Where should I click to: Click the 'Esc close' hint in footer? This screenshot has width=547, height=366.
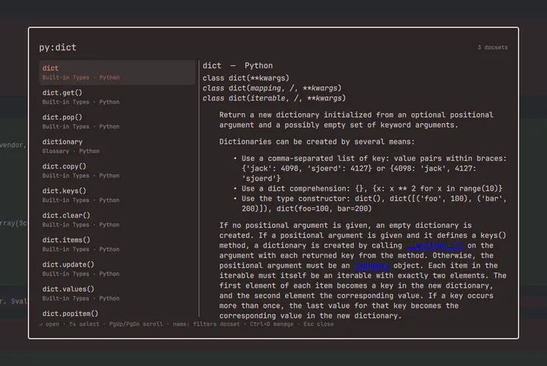318,324
